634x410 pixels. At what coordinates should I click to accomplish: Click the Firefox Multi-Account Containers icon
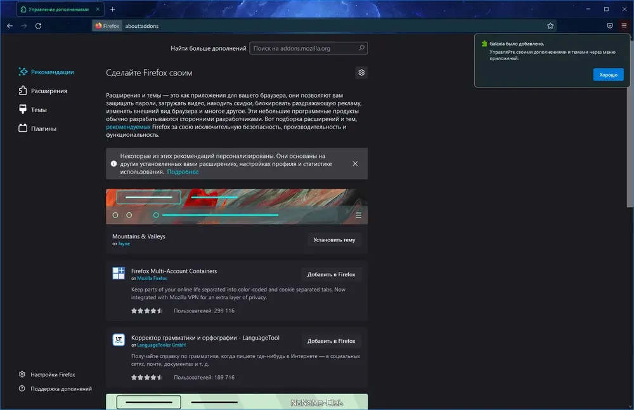pos(119,273)
